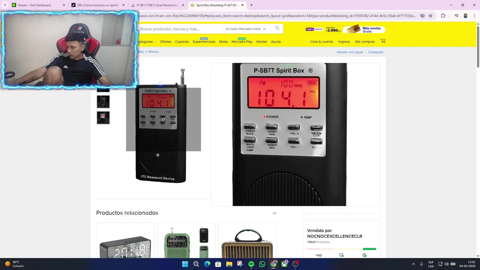
Task: Click the main P-SB7T Spirit Box image
Action: pos(160,126)
